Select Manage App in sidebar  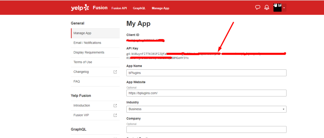pos(95,33)
